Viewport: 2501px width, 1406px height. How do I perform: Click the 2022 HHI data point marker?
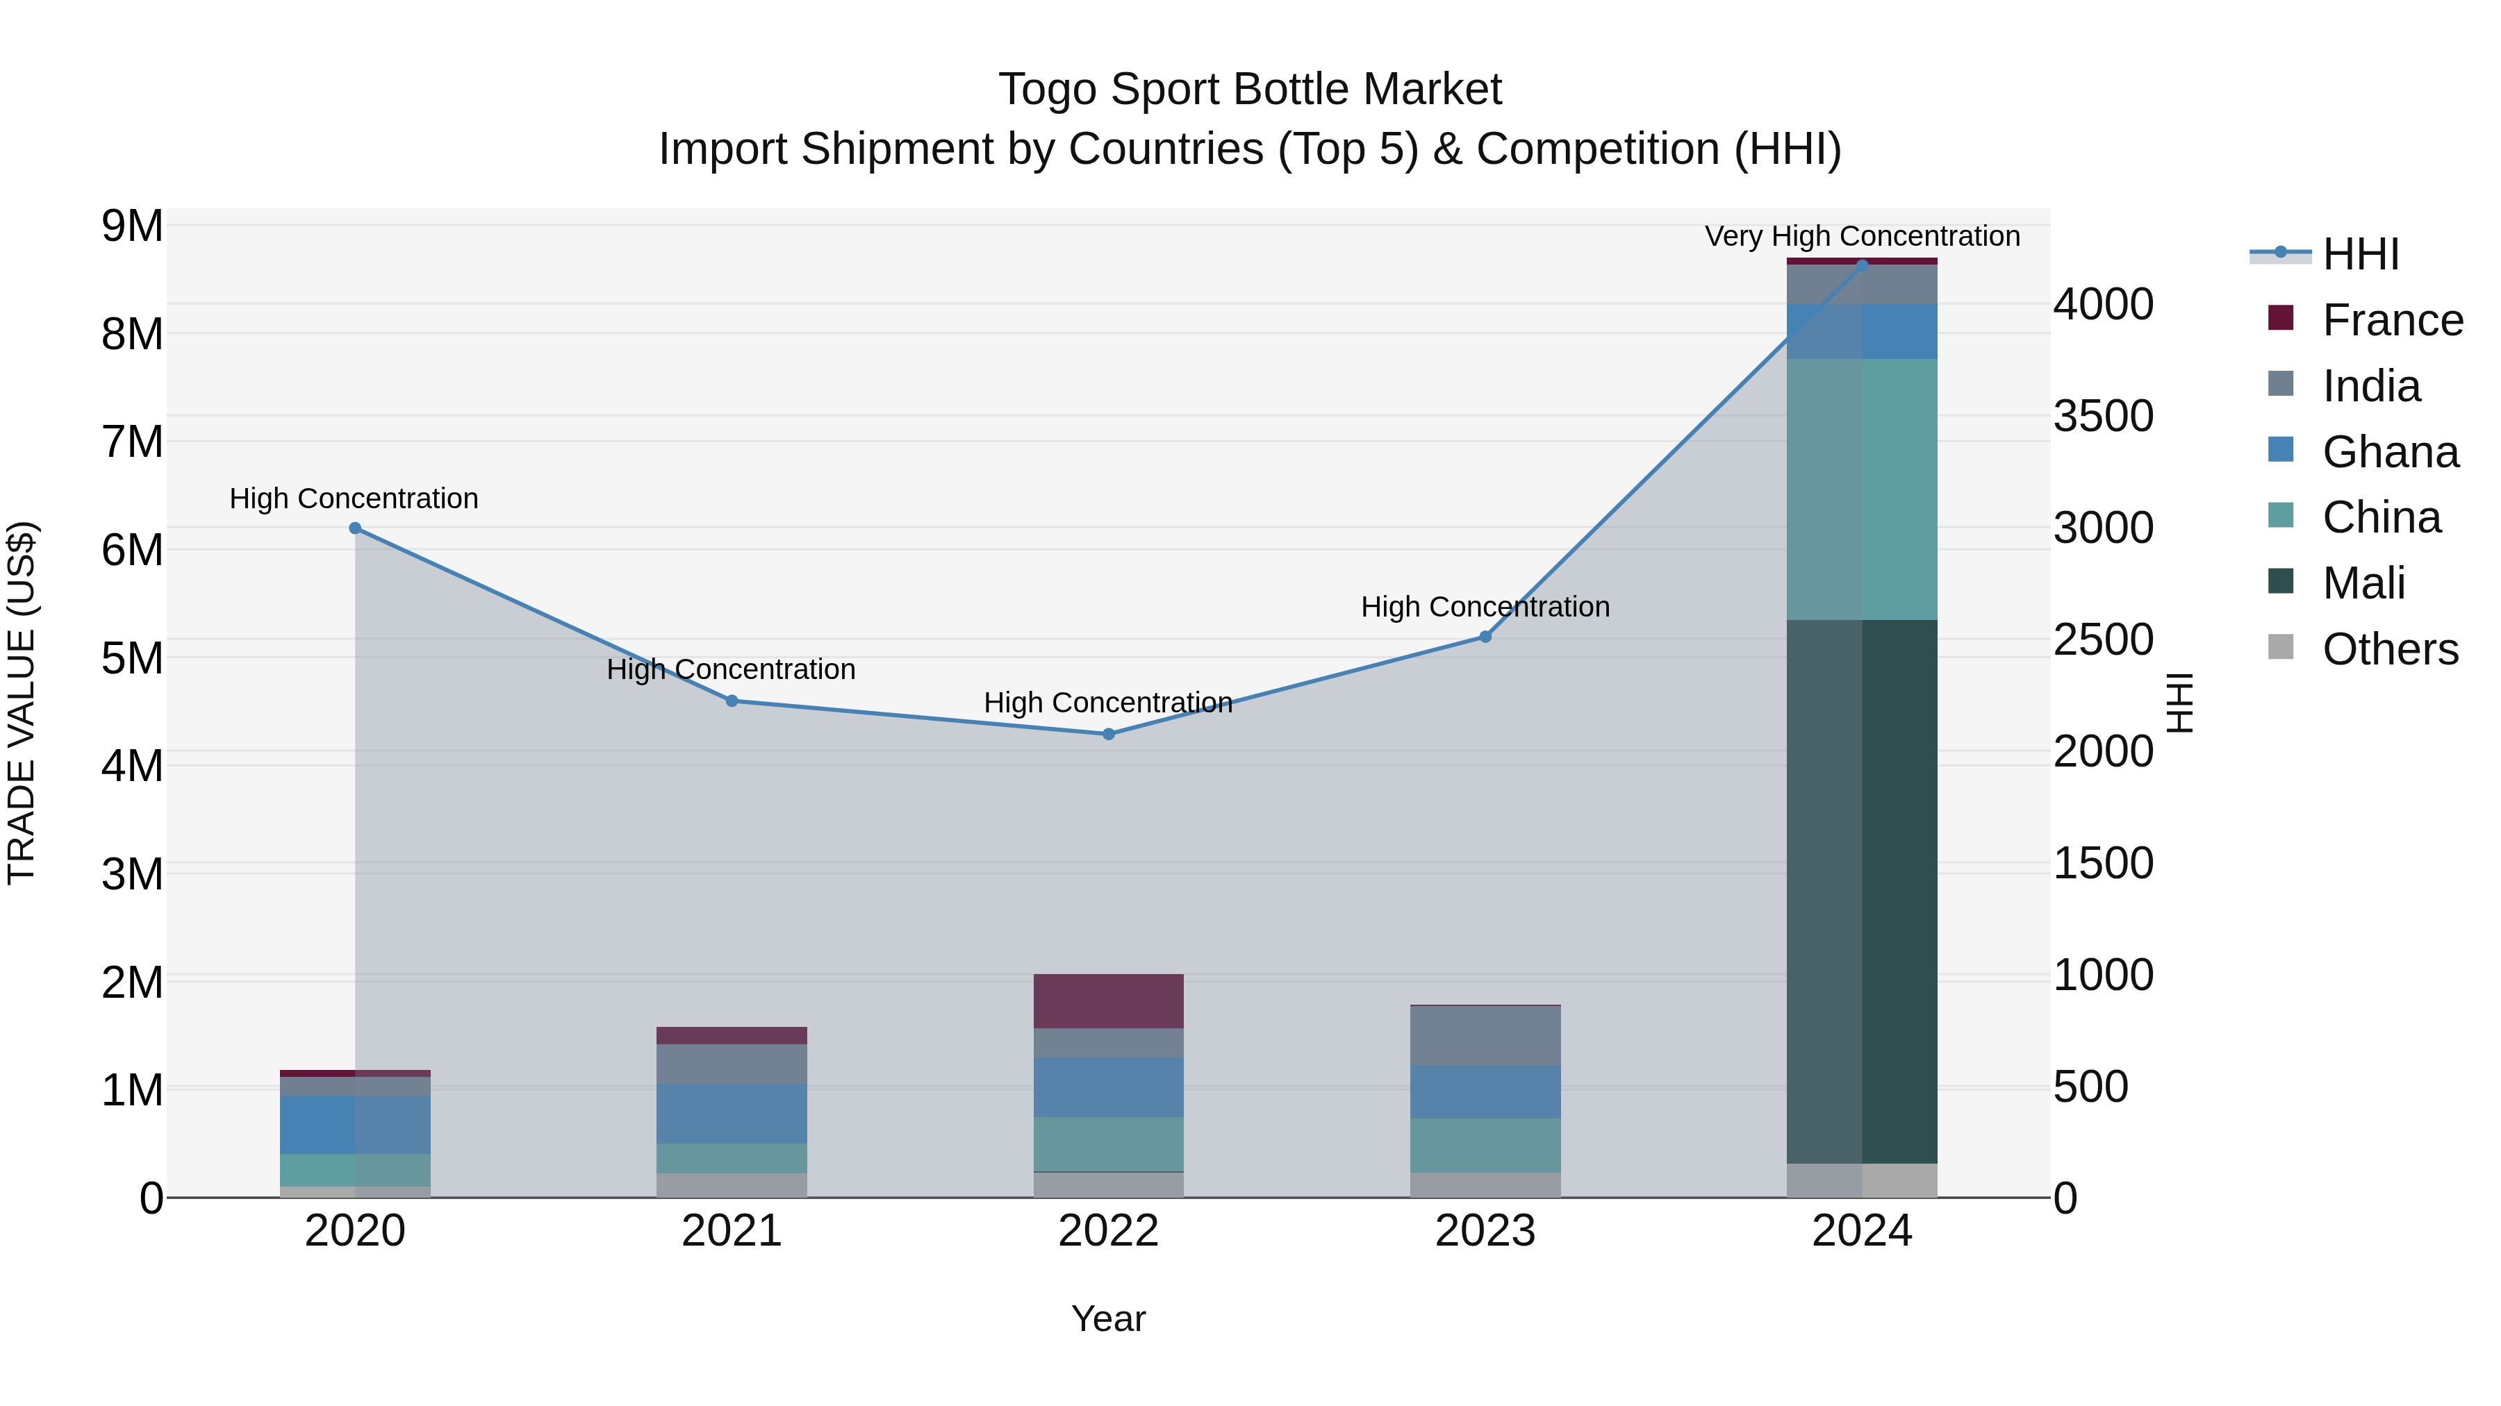(1109, 735)
